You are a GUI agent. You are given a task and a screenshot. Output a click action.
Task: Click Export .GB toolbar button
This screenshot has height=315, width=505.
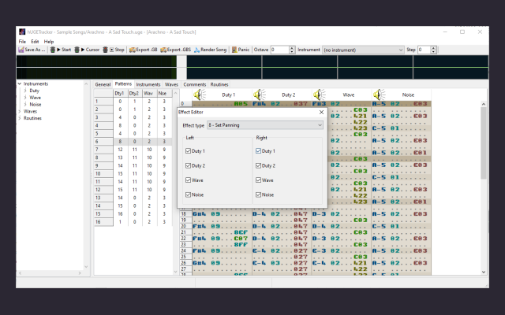pos(144,50)
